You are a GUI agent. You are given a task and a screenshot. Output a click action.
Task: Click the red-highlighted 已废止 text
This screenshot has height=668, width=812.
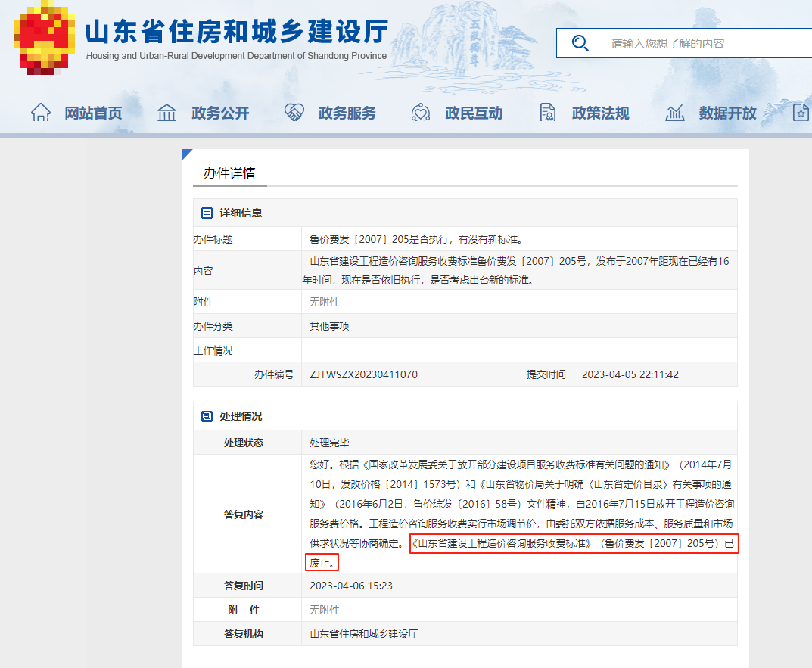(x=320, y=561)
